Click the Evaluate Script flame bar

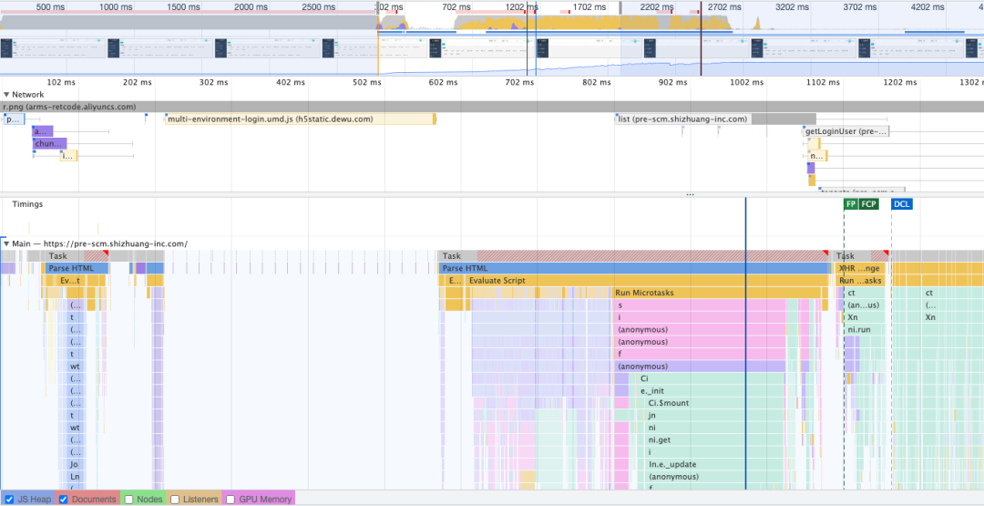[497, 281]
